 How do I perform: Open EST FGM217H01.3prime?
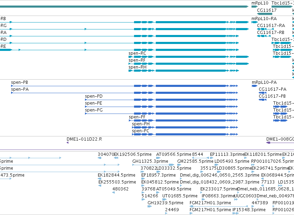(210, 203)
